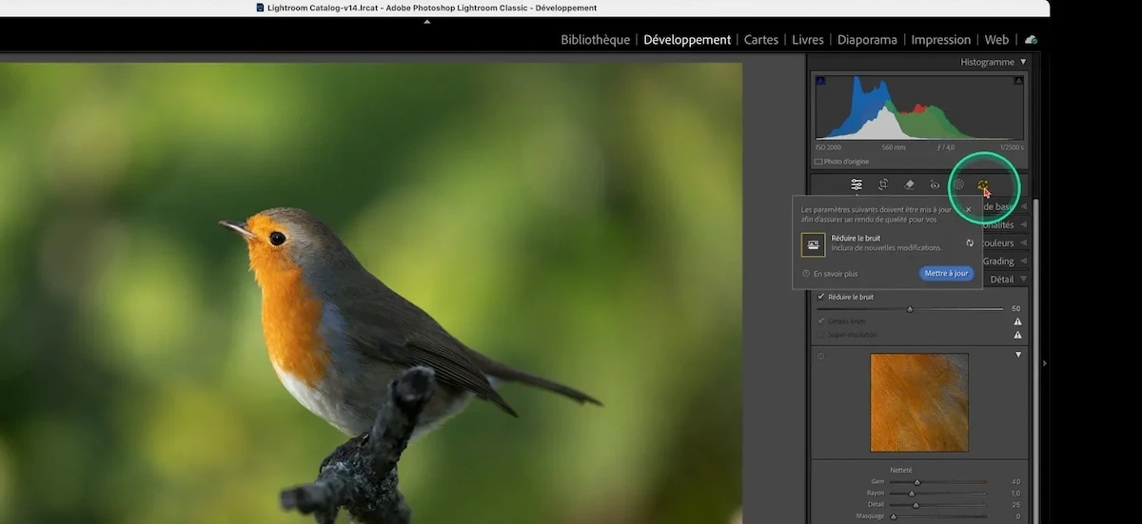Click the refresh icon in the update popup
1142x524 pixels.
point(970,243)
